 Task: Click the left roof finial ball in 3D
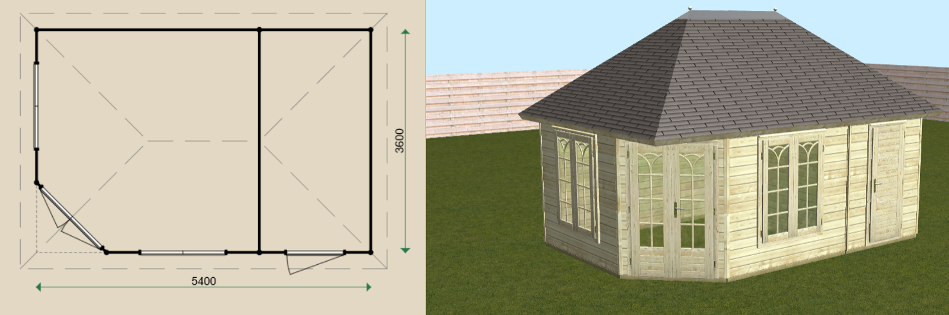click(690, 8)
